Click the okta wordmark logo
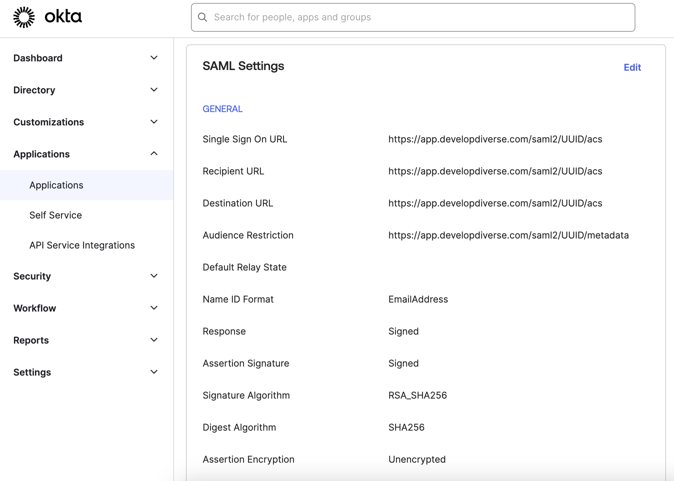This screenshot has width=674, height=481. pos(63,17)
